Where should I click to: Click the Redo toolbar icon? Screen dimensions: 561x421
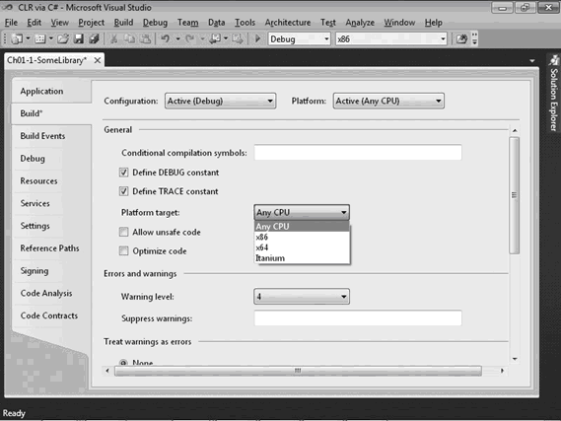pos(189,38)
